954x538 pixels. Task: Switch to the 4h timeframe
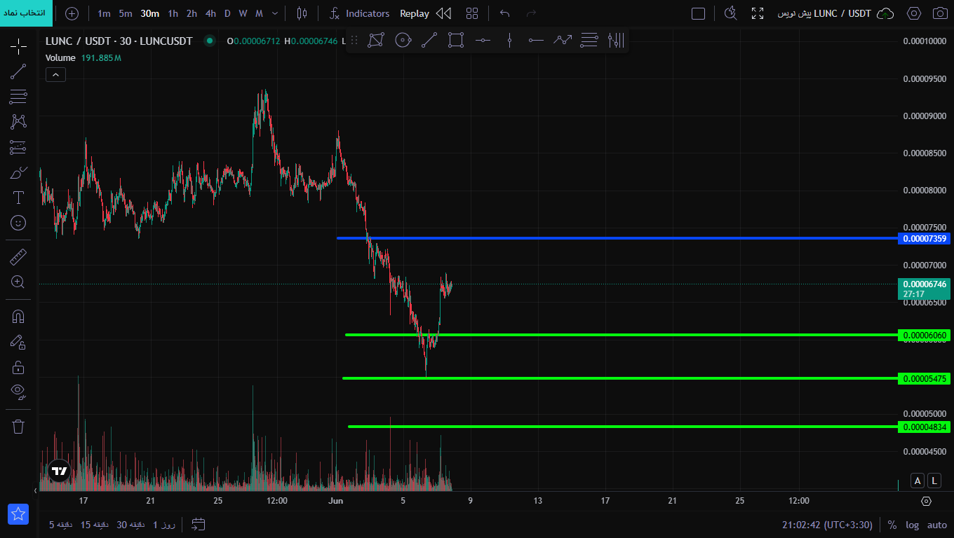coord(210,13)
